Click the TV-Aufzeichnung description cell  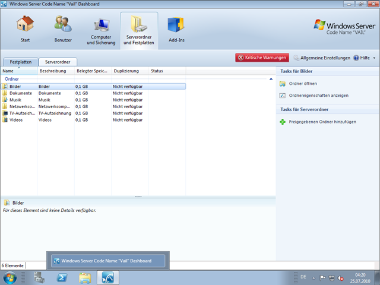(x=55, y=113)
